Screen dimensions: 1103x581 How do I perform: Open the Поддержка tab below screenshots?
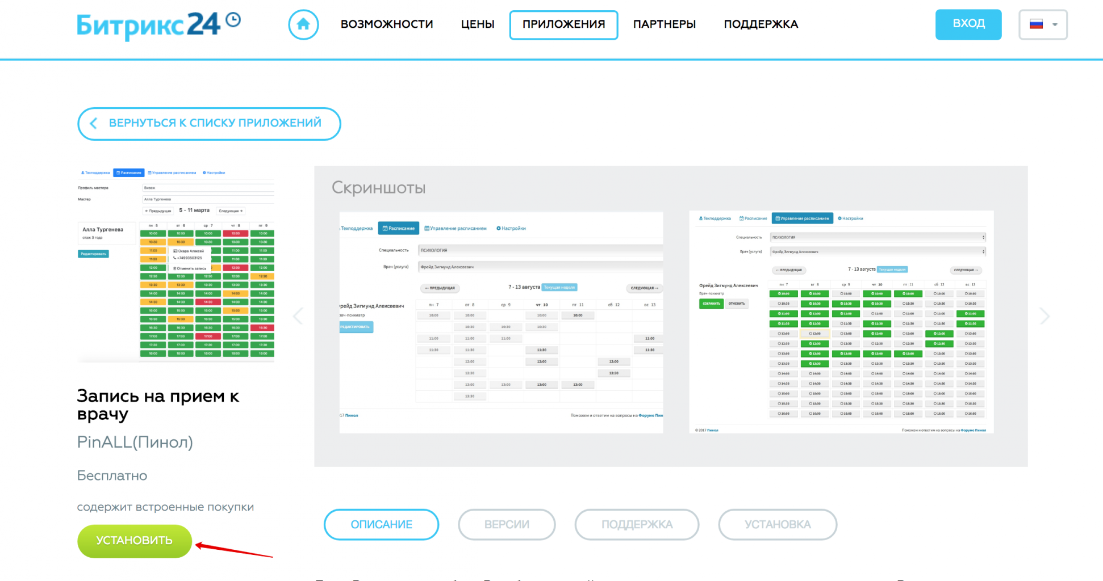coord(637,524)
